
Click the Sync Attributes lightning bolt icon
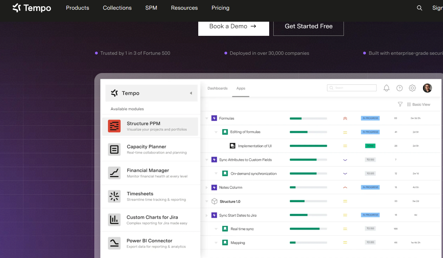(214, 160)
